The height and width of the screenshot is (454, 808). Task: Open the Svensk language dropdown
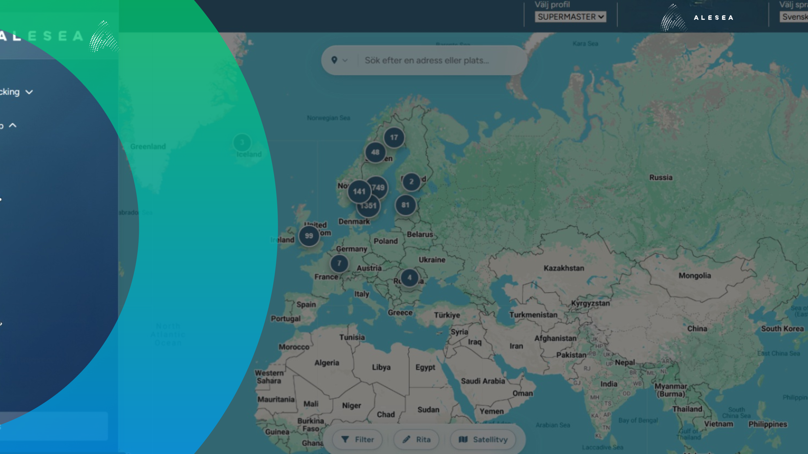point(794,17)
